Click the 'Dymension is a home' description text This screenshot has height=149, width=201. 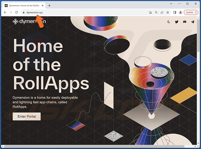(x=45, y=102)
